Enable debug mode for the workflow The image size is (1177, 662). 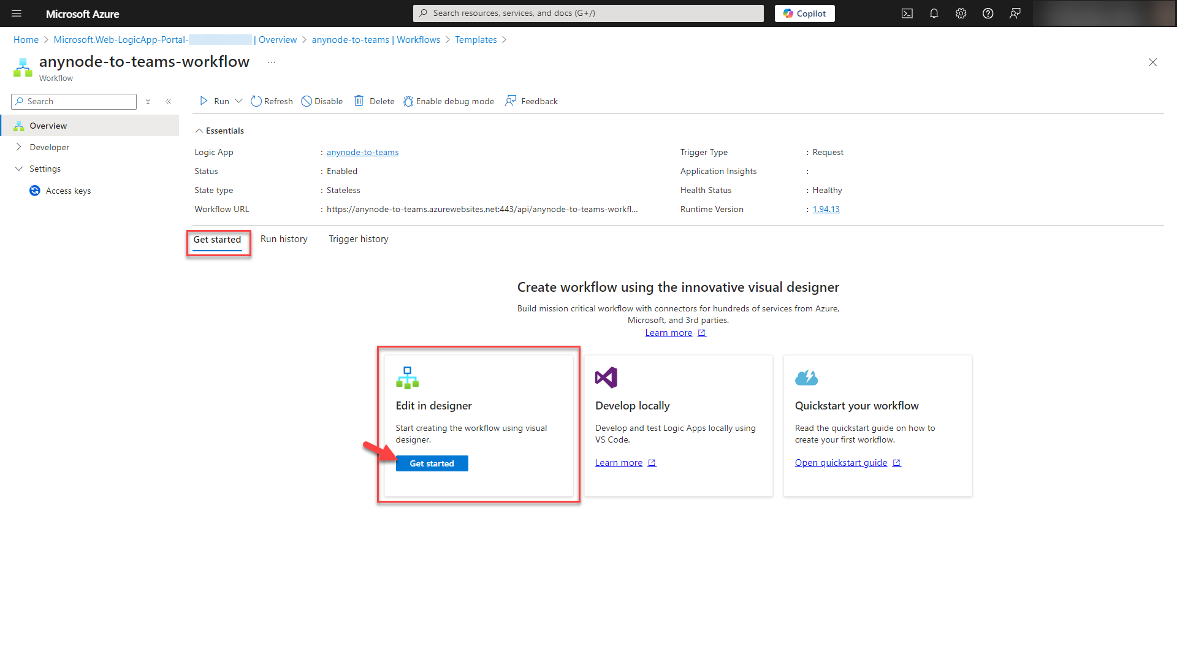(449, 101)
